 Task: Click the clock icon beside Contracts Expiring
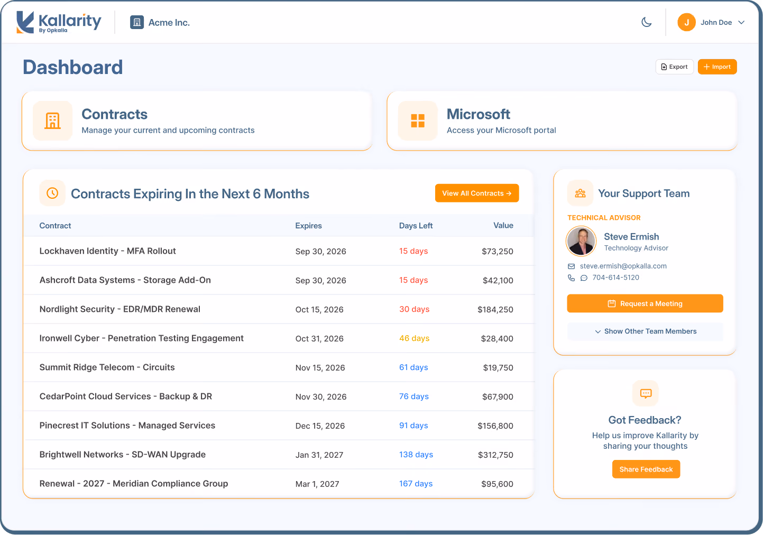point(52,193)
